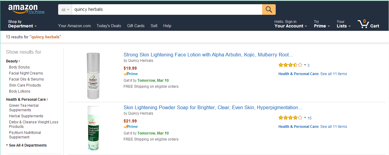
Task: Click the orange search magnifier button
Action: (x=269, y=10)
